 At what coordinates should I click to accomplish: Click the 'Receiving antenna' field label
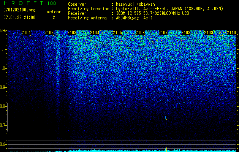[x=87, y=18]
